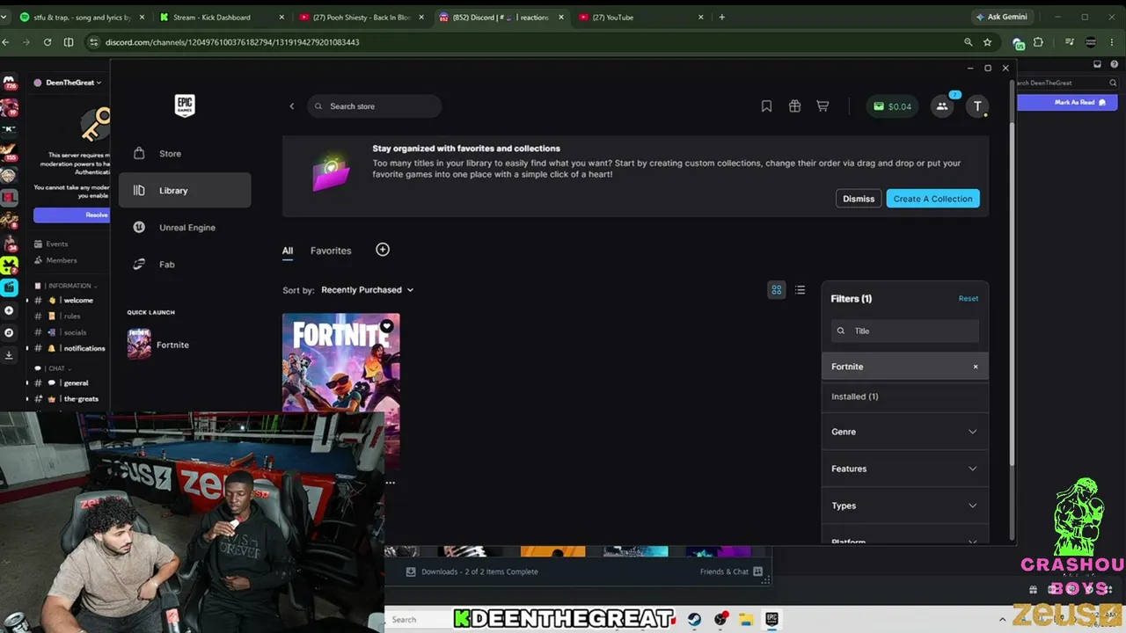Image resolution: width=1126 pixels, height=633 pixels.
Task: Open Members in the Discord sidebar
Action: (x=55, y=260)
